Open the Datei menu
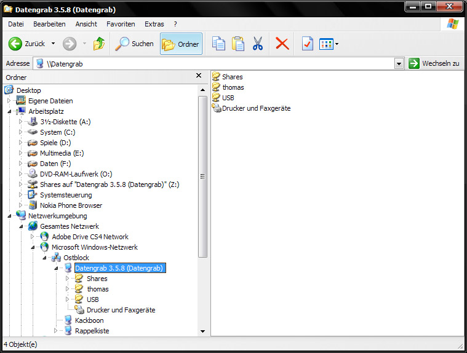The width and height of the screenshot is (467, 353). point(16,24)
